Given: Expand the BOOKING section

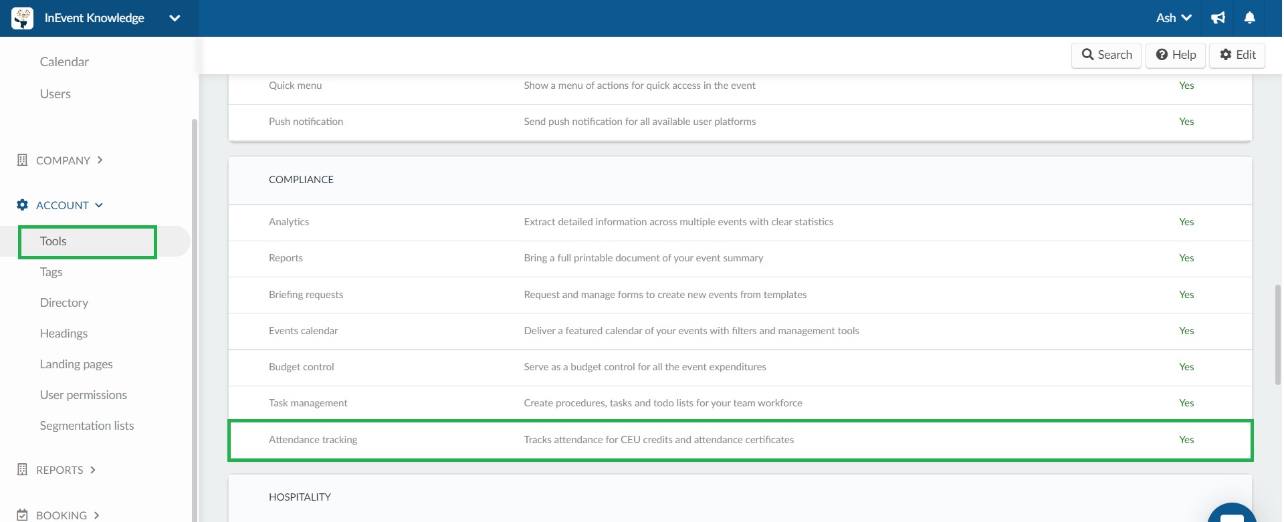Looking at the screenshot, I should pyautogui.click(x=68, y=515).
